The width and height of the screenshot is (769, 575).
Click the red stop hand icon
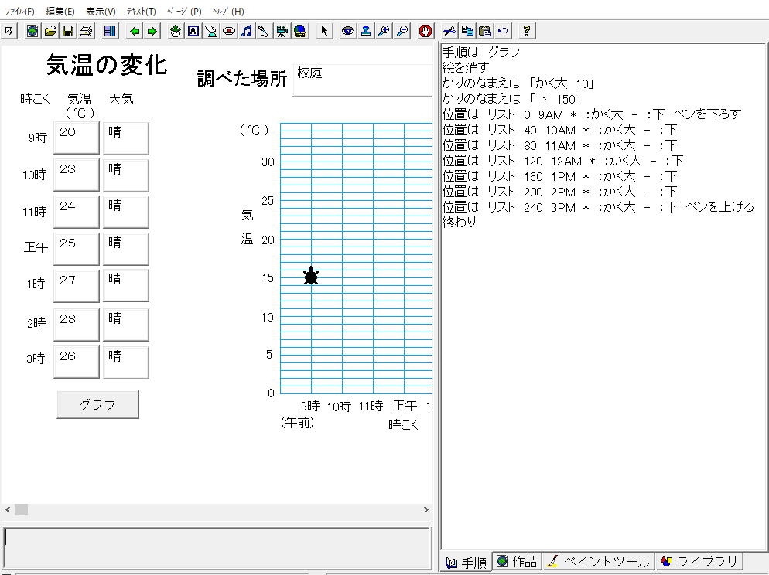[426, 31]
